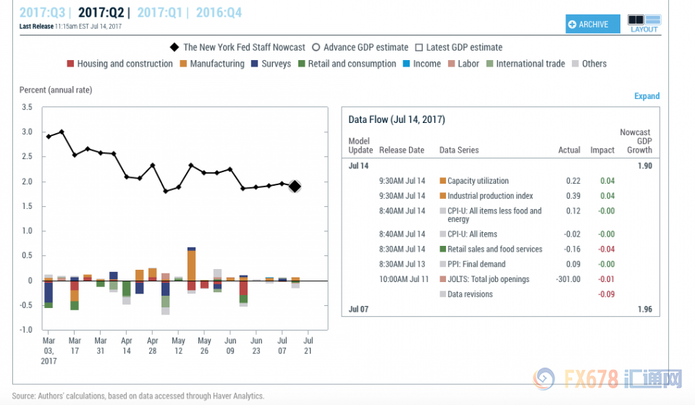Screen dimensions: 695x405
Task: Click the International trade legend swatch
Action: coord(489,64)
